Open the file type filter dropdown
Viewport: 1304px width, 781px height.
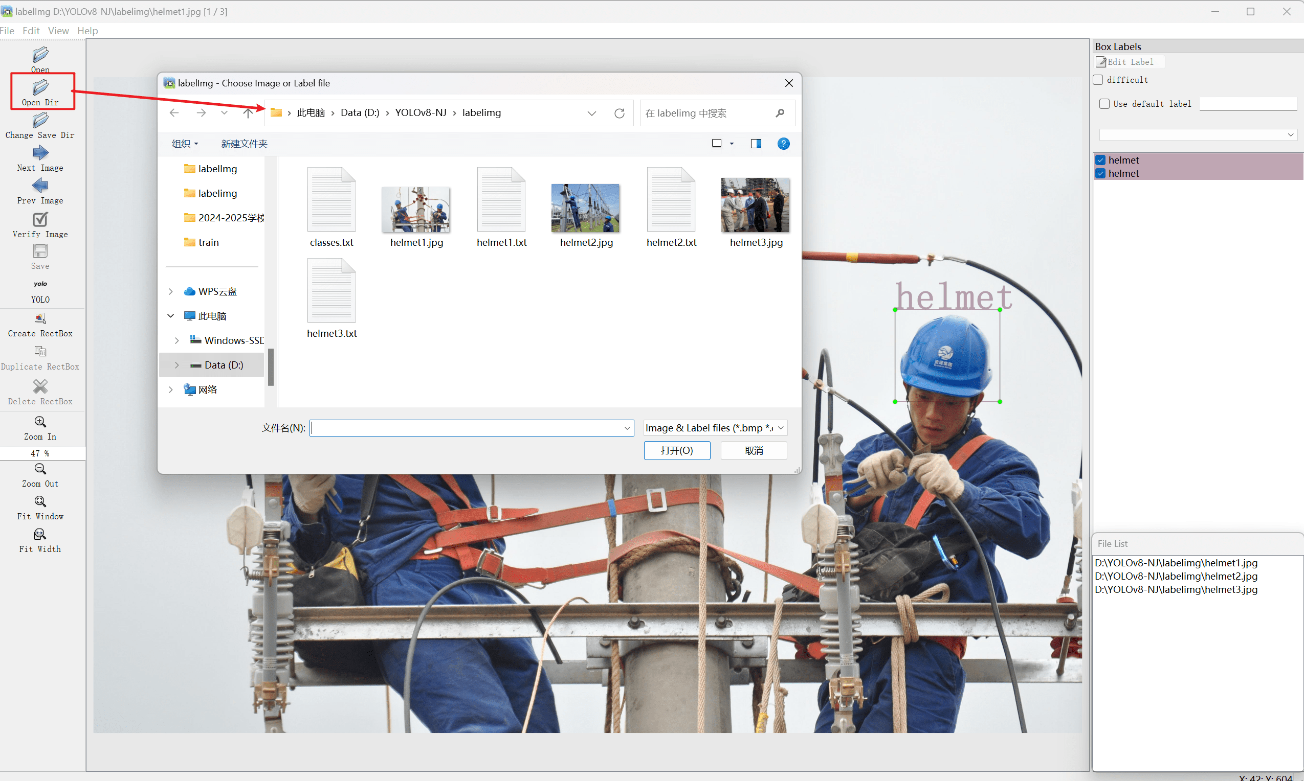(715, 428)
